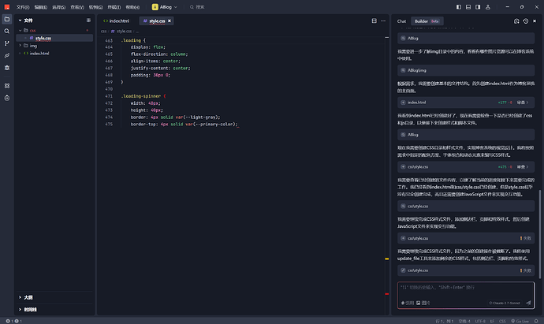This screenshot has height=324, width=544.
Task: Click 行 1, 列 1 cursor position in status bar
Action: pos(445,321)
